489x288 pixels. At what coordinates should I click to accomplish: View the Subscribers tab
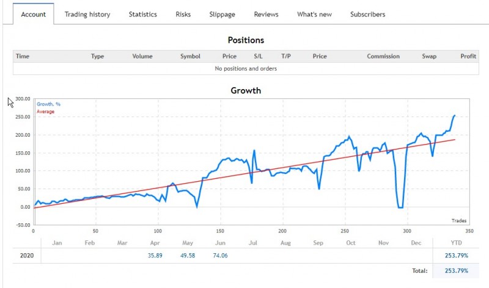click(367, 14)
